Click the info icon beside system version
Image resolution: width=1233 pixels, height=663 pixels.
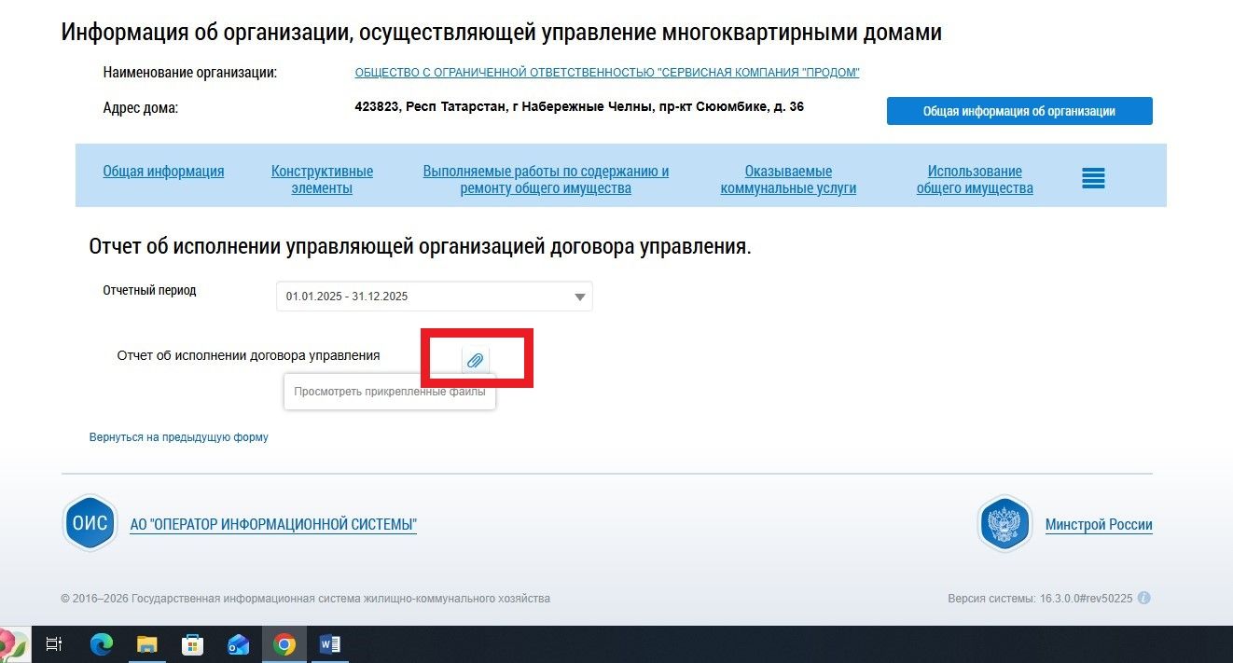click(1143, 598)
